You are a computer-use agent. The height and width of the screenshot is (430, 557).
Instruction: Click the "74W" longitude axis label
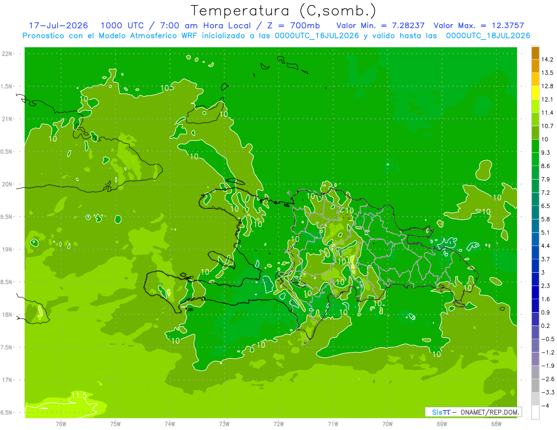pos(170,424)
